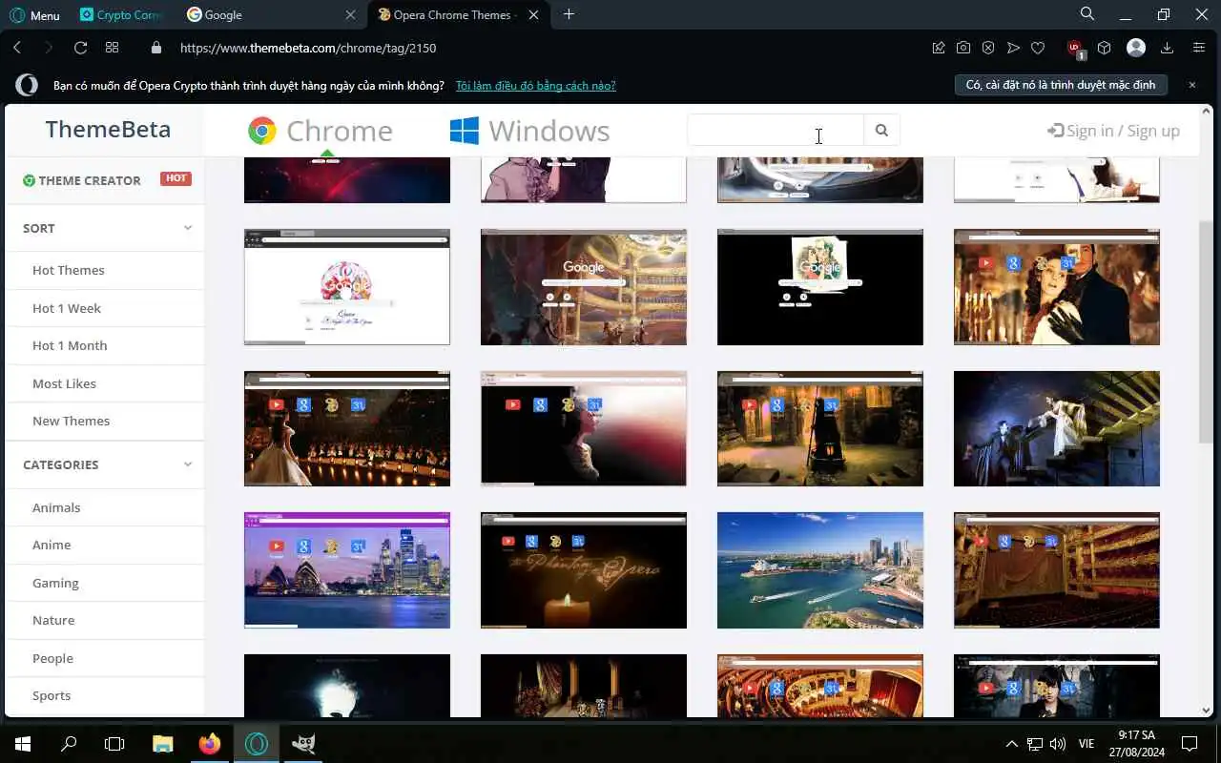Go back to the previous page
This screenshot has width=1221, height=763.
click(x=17, y=48)
